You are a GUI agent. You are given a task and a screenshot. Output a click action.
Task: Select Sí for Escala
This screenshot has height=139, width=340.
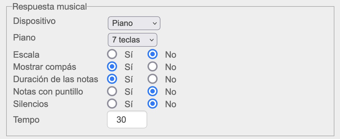click(x=112, y=54)
